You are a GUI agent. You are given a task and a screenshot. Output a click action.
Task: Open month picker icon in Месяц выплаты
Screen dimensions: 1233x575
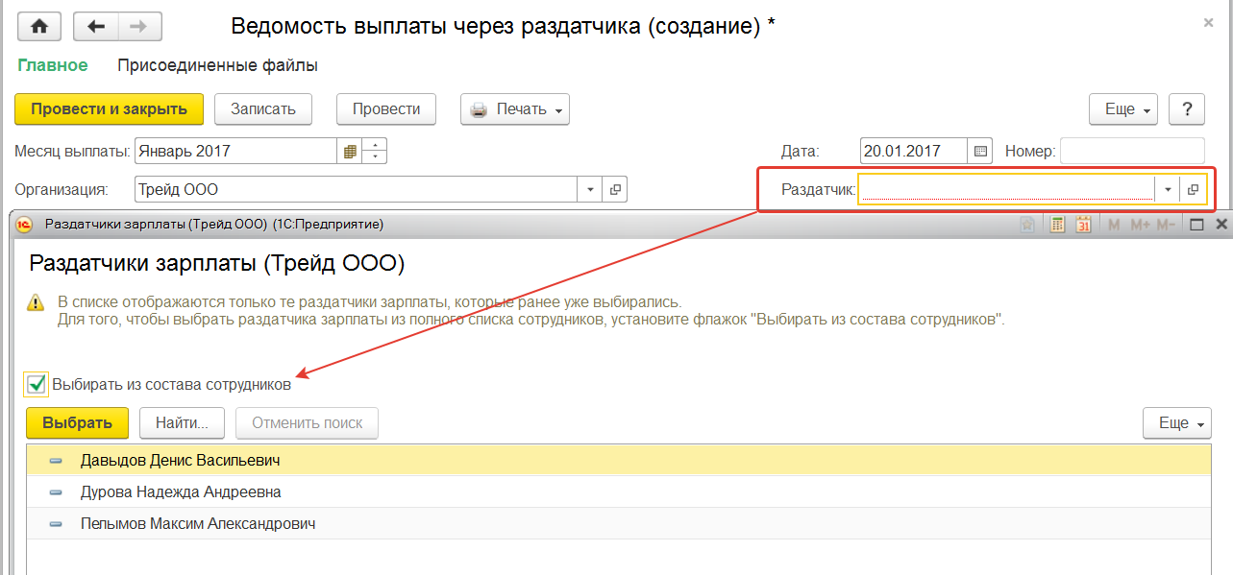coord(350,151)
